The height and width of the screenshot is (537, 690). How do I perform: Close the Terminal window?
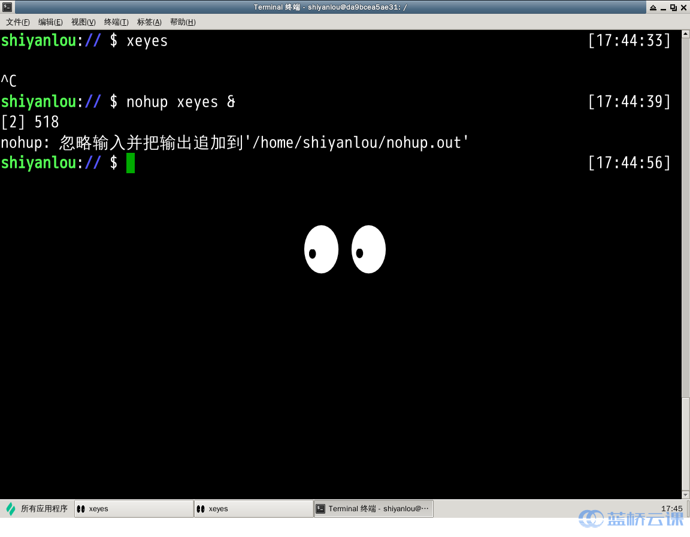683,7
